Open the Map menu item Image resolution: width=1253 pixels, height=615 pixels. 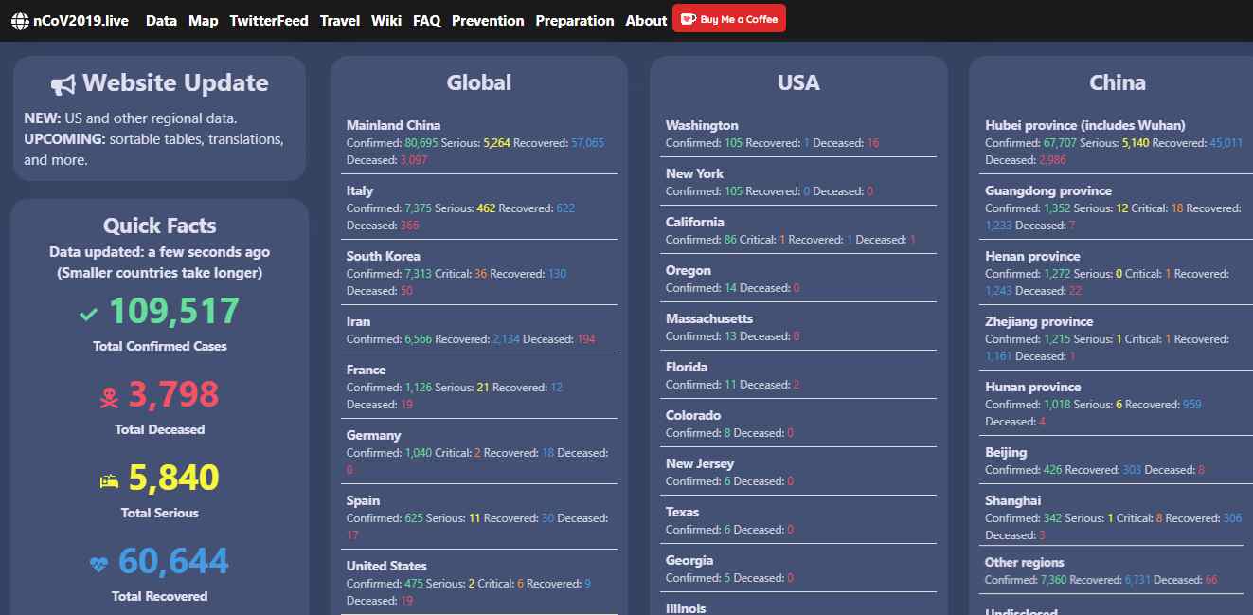click(x=203, y=21)
